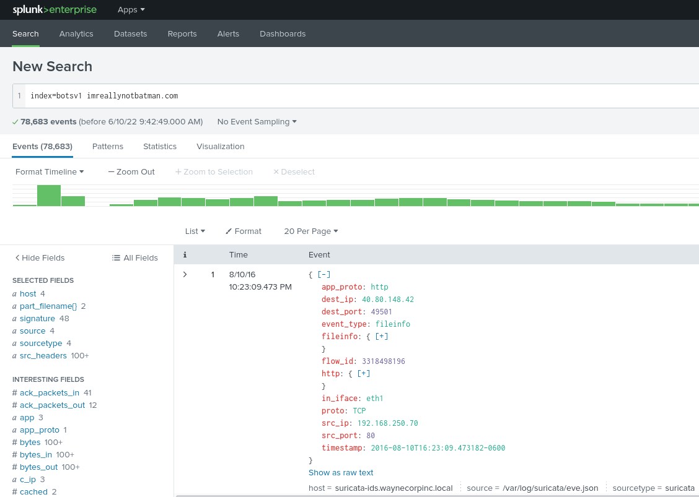Select the bytes_out field
699x497 pixels.
39,467
